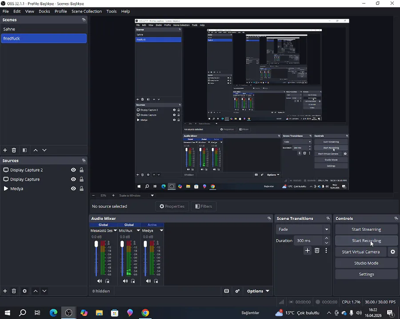
Task: Open source properties gear in Sources toolbar
Action: point(24,291)
